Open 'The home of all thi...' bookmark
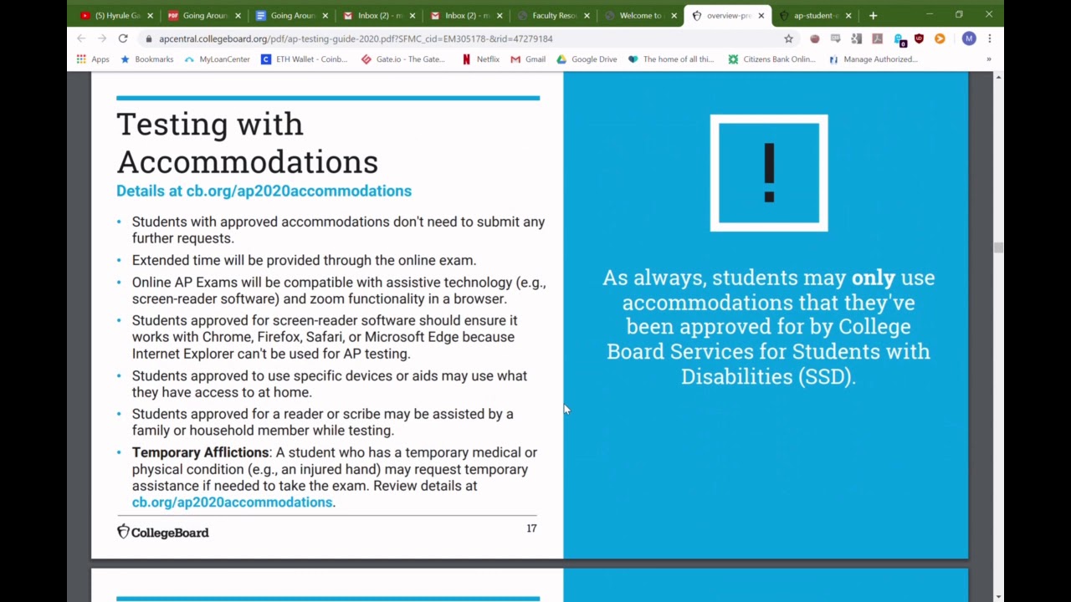The height and width of the screenshot is (602, 1071). 671,59
